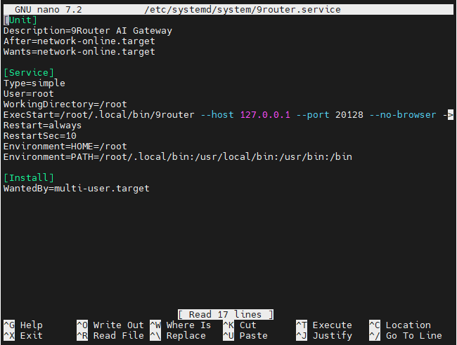Click the line-continuation > marker on ExecStart
Image resolution: width=457 pixels, height=345 pixels.
(x=451, y=115)
